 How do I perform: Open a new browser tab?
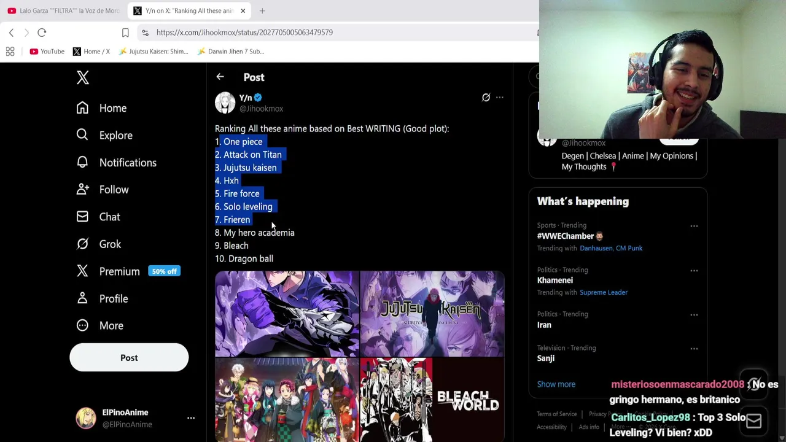coord(262,10)
